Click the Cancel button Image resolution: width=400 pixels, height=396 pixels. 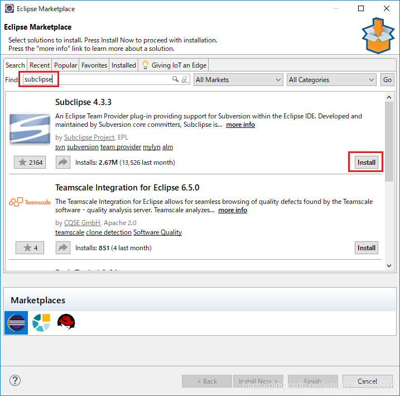[367, 381]
